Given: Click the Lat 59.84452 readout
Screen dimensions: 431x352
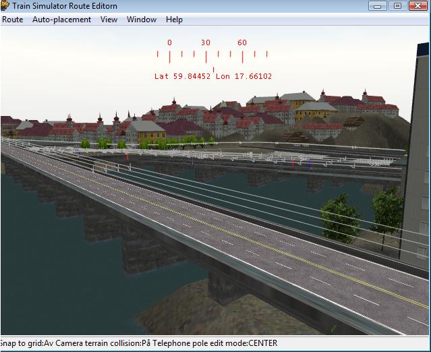Looking at the screenshot, I should coord(183,76).
